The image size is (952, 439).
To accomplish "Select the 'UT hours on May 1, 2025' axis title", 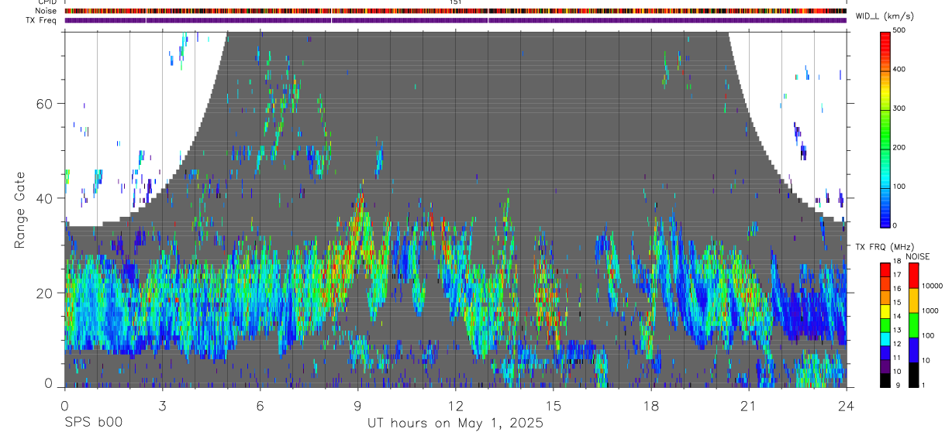I will (455, 424).
